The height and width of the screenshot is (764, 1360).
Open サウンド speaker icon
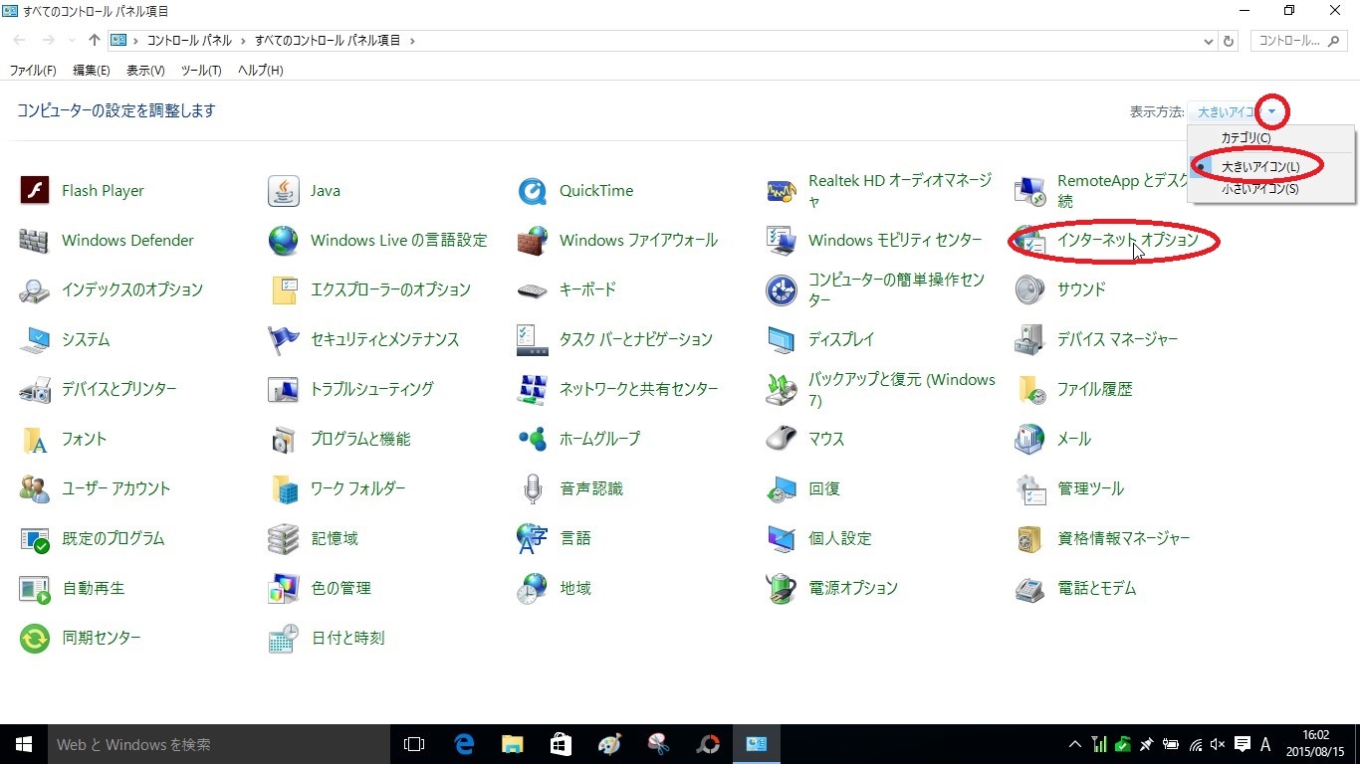coord(1030,289)
